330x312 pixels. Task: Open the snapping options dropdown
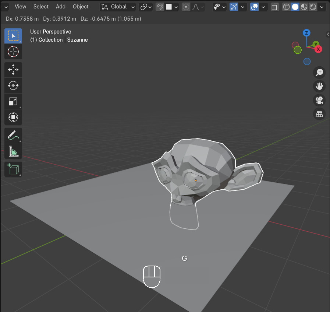[x=172, y=7]
